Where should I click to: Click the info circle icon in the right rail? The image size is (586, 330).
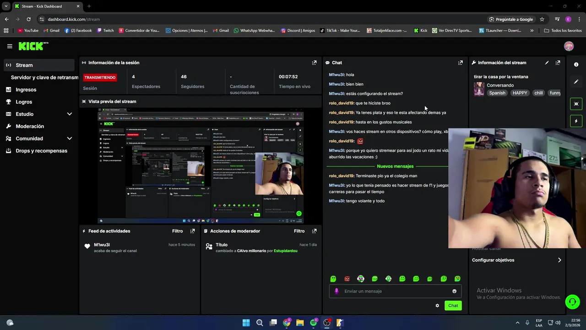tap(576, 65)
